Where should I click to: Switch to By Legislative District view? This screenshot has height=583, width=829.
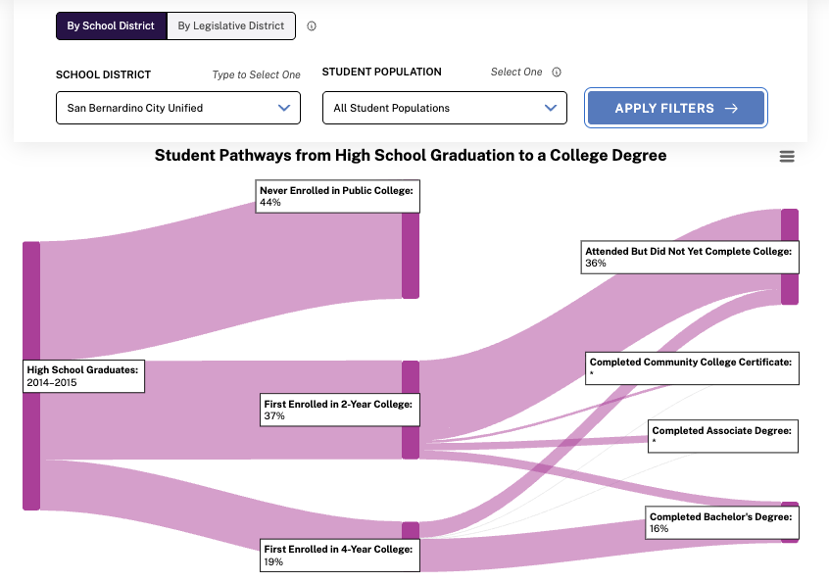231,26
